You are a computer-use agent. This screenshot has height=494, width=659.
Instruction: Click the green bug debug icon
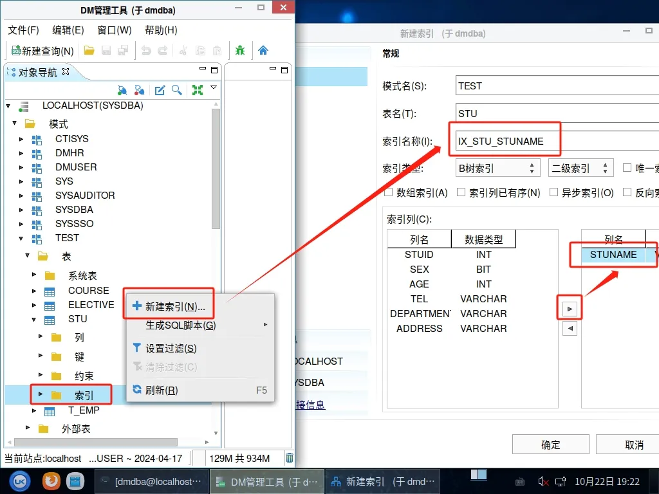(240, 51)
